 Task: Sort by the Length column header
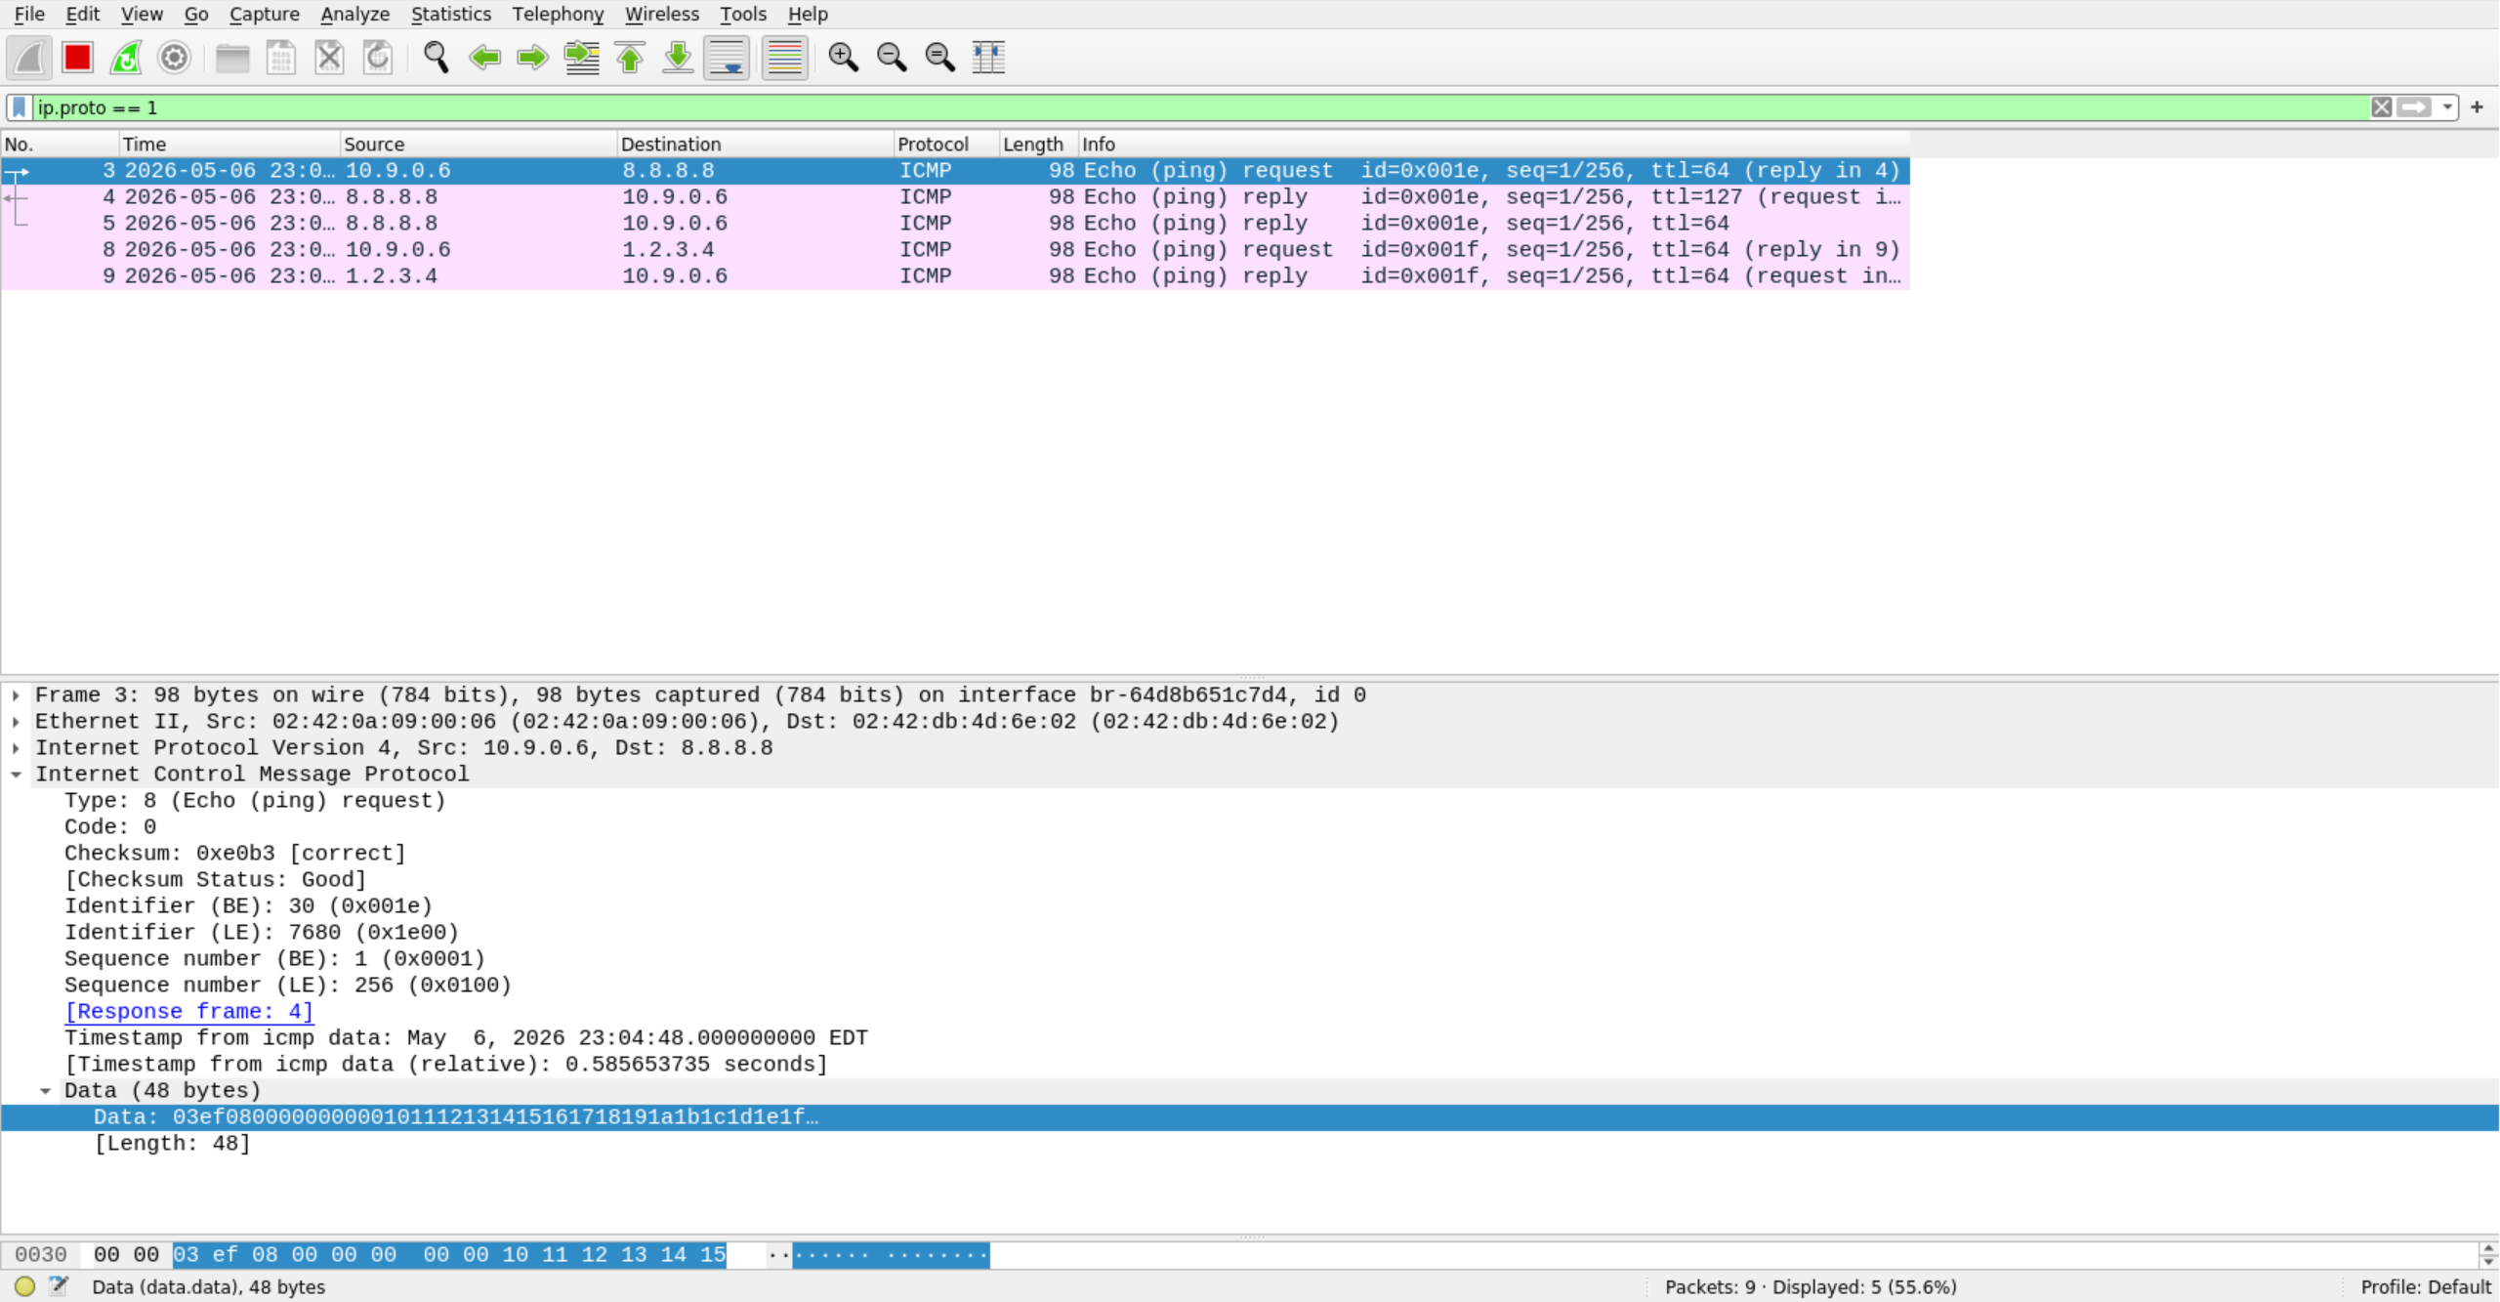1039,144
